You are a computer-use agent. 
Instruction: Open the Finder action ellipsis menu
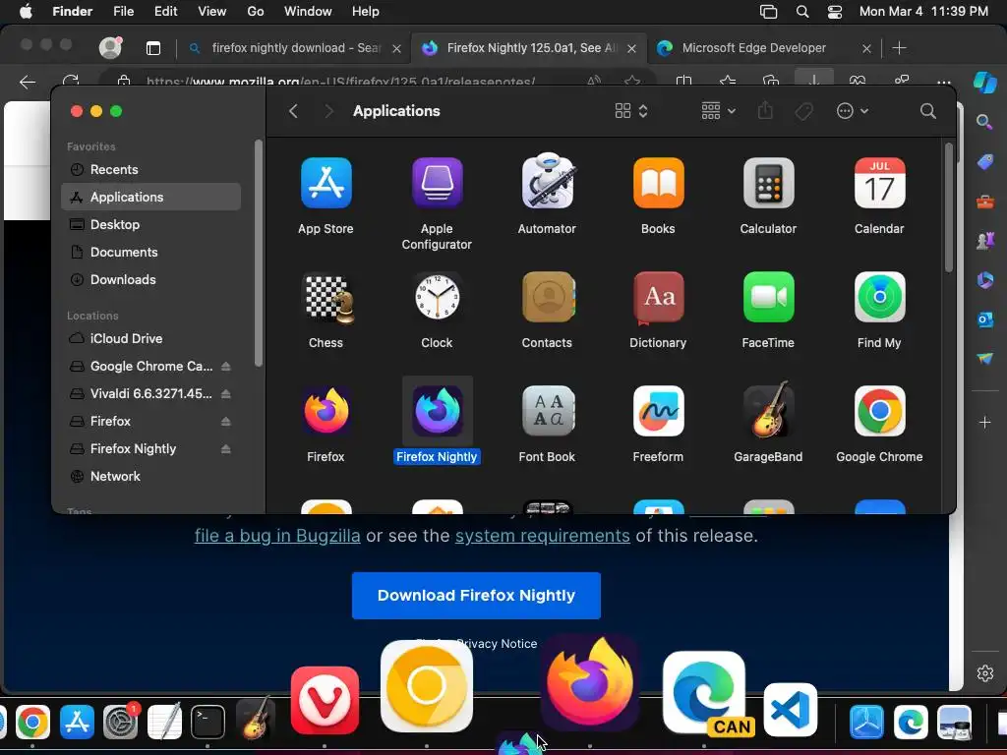coord(853,111)
